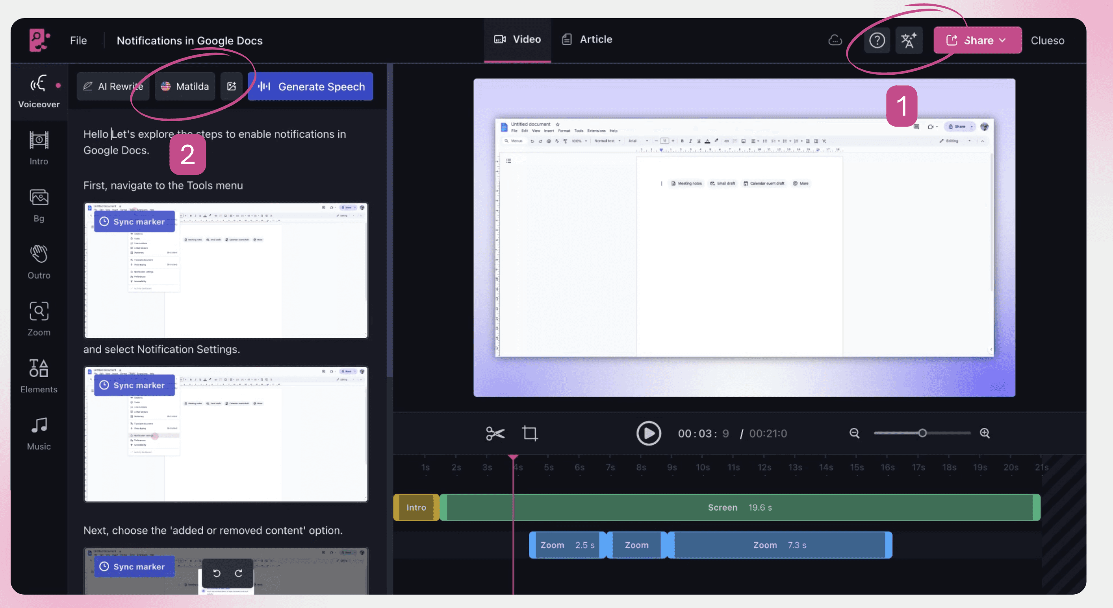Open the Zoom panel in sidebar
The image size is (1113, 608).
coord(39,319)
